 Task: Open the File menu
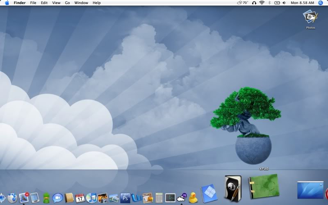coord(33,3)
